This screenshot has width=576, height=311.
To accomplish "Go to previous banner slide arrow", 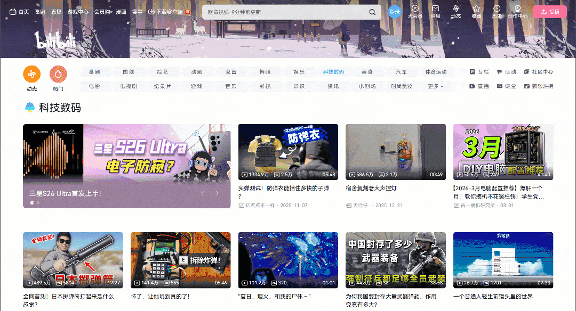I will 203,193.
